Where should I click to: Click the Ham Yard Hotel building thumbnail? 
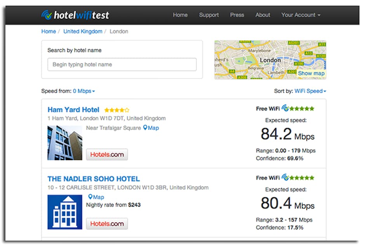(x=65, y=143)
